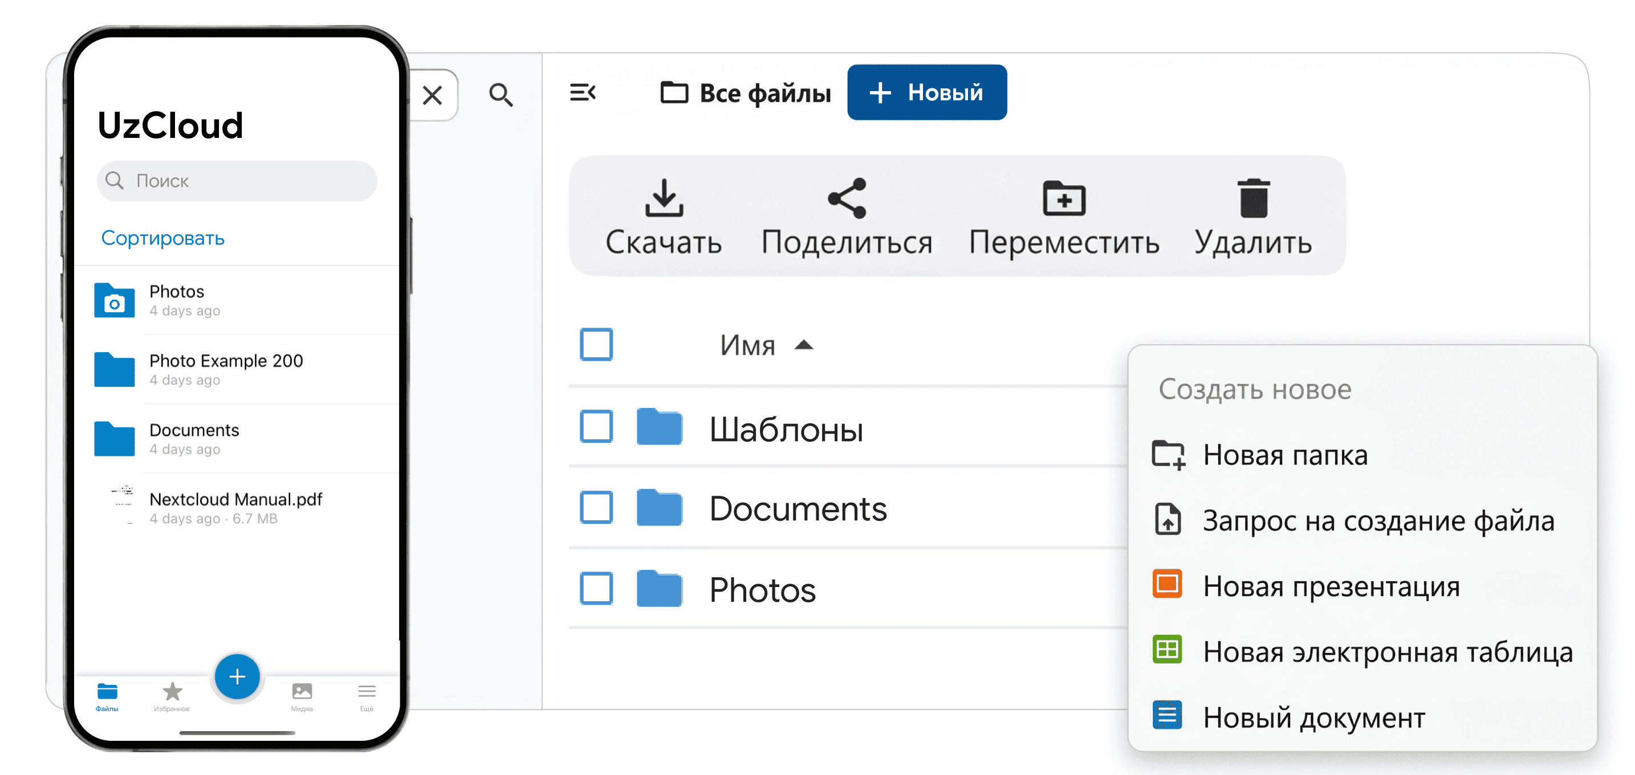
Task: Tap the search magnifier icon on phone
Action: (x=114, y=181)
